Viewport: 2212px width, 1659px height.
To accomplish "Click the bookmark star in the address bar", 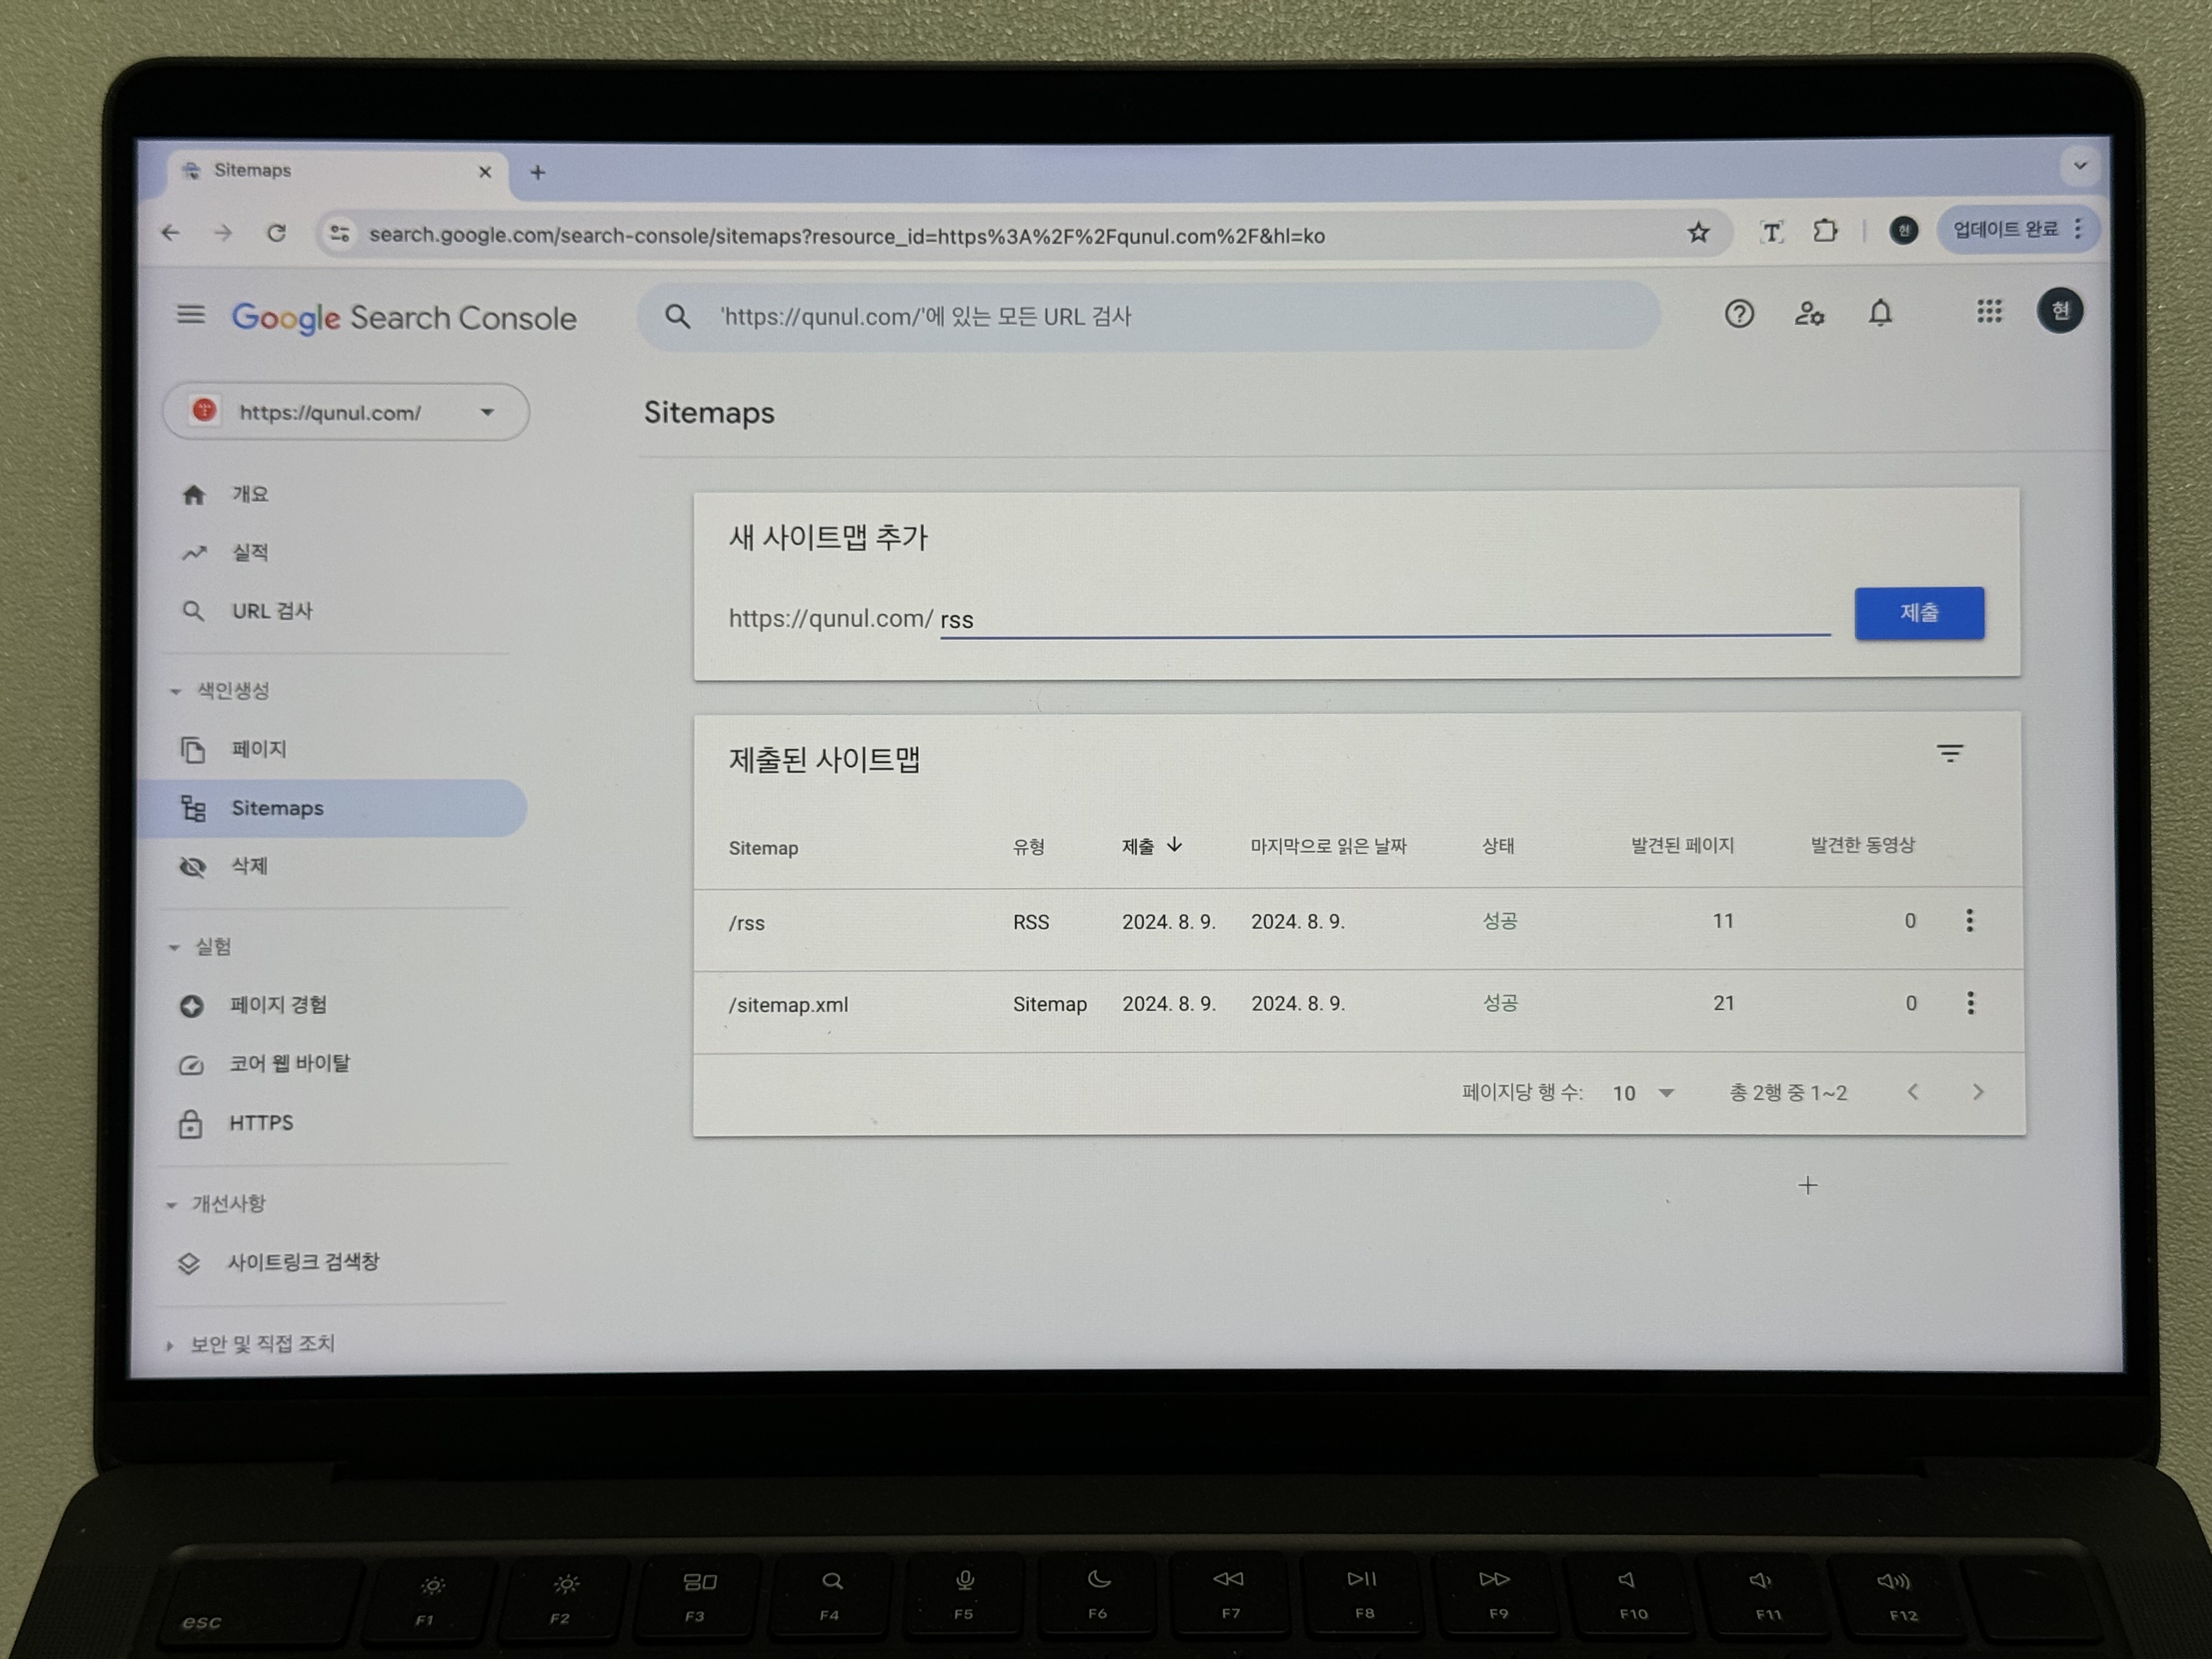I will tap(1698, 233).
